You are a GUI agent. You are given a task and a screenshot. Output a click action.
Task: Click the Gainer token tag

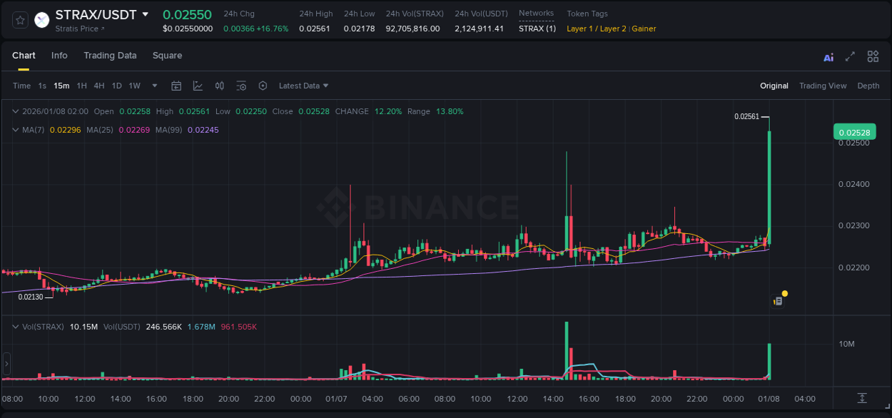click(644, 29)
